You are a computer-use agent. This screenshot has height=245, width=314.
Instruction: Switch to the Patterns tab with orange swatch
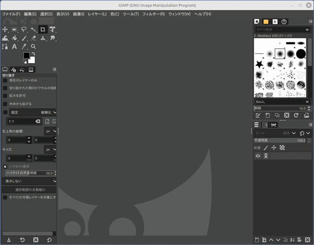[x=266, y=21]
